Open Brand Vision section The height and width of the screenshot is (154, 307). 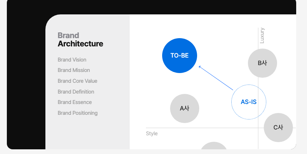point(72,60)
